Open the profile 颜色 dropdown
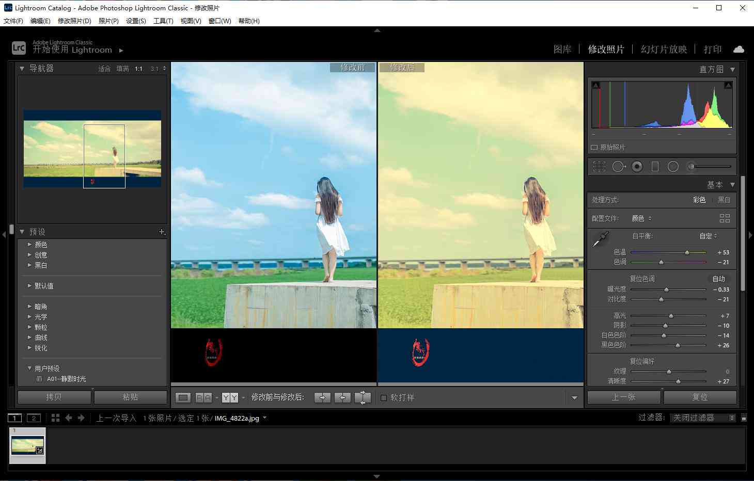This screenshot has width=754, height=481. click(x=642, y=218)
